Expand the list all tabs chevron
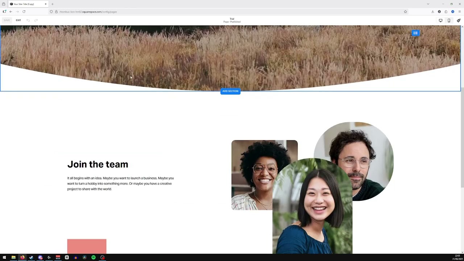 [428, 4]
